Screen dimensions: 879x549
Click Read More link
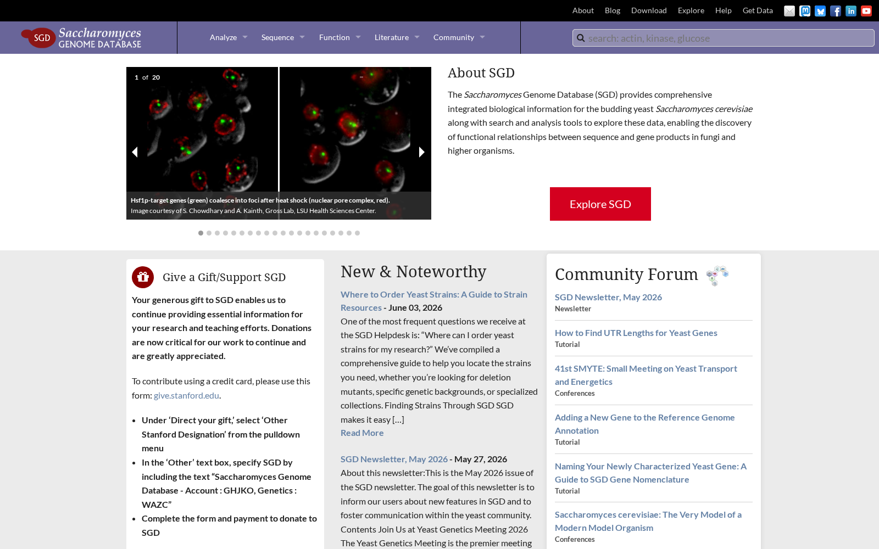[362, 433]
